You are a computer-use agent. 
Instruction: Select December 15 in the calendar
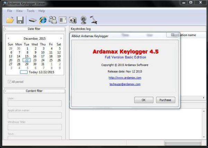click(x=27, y=56)
